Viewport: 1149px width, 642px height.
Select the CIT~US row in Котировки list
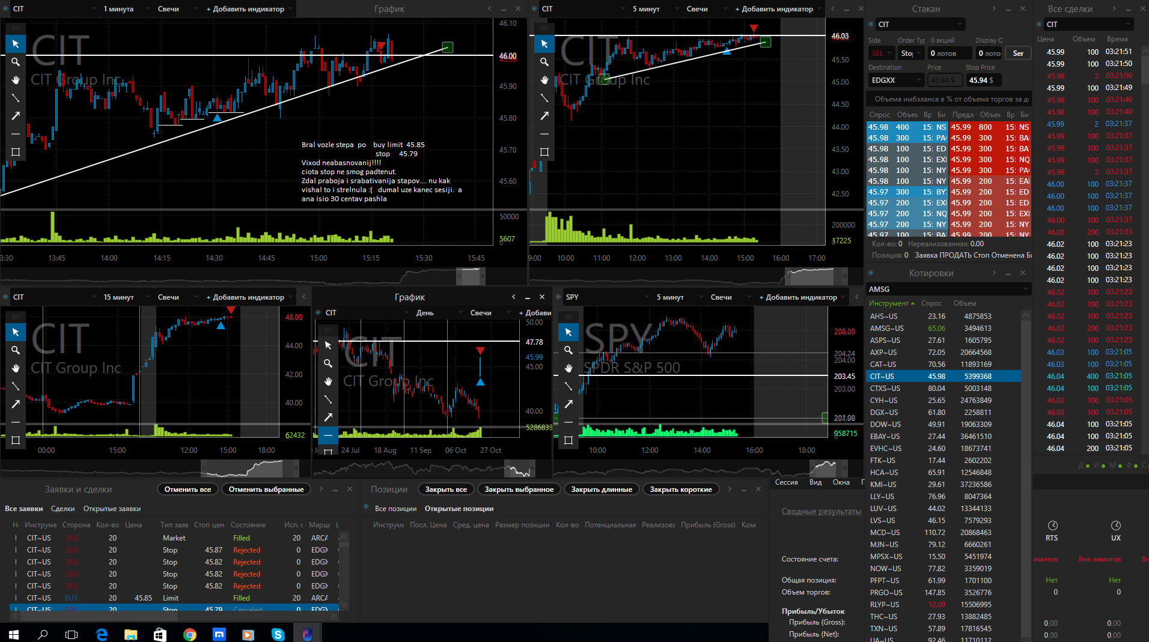pyautogui.click(x=942, y=377)
